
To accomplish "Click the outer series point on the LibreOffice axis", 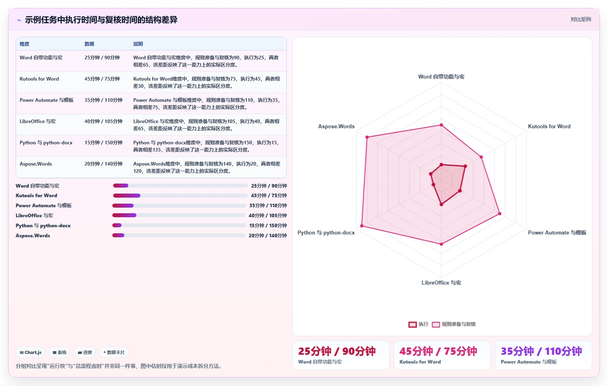I will (442, 244).
